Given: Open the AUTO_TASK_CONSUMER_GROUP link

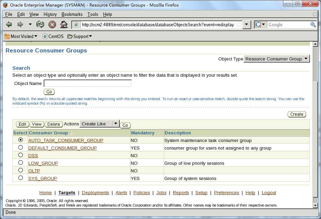Looking at the screenshot, I should [x=66, y=141].
